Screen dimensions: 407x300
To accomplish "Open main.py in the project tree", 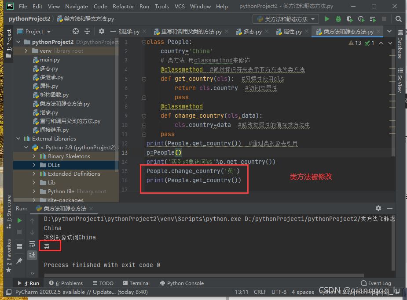I will pyautogui.click(x=50, y=60).
